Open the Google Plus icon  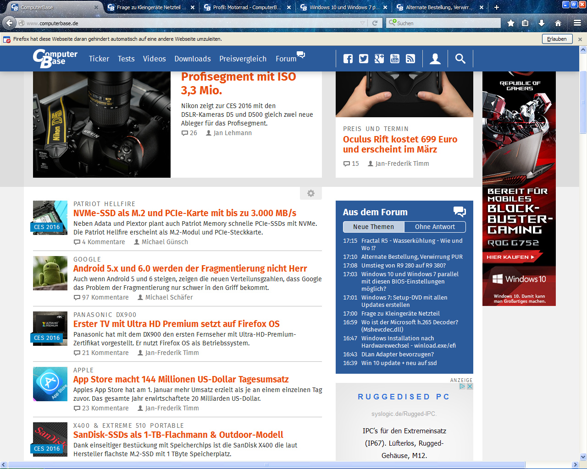click(379, 59)
